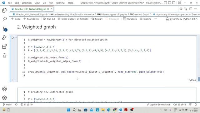
Task: Open the View menu
Action: pyautogui.click(x=37, y=3)
